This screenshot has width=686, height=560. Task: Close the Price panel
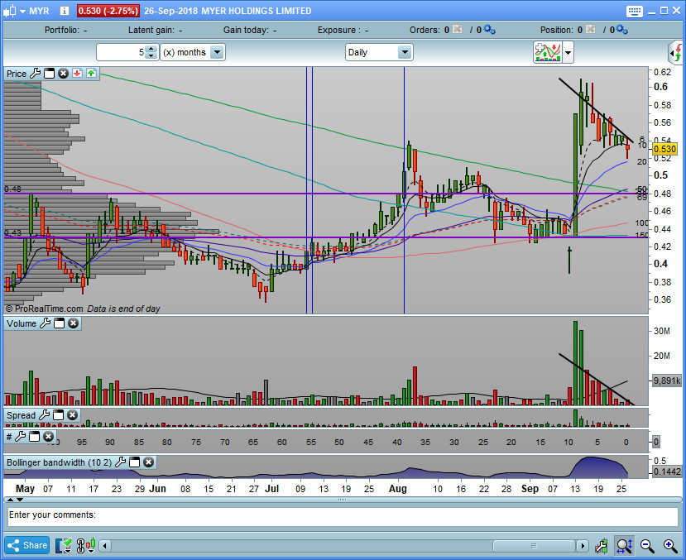64,74
